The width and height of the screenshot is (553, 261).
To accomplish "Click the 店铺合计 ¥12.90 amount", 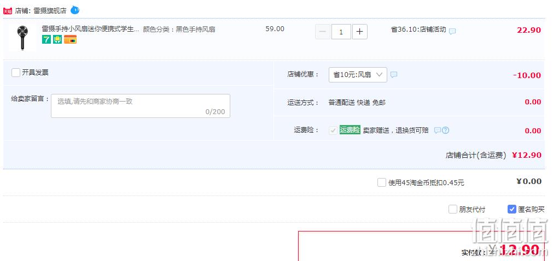I will [x=527, y=155].
